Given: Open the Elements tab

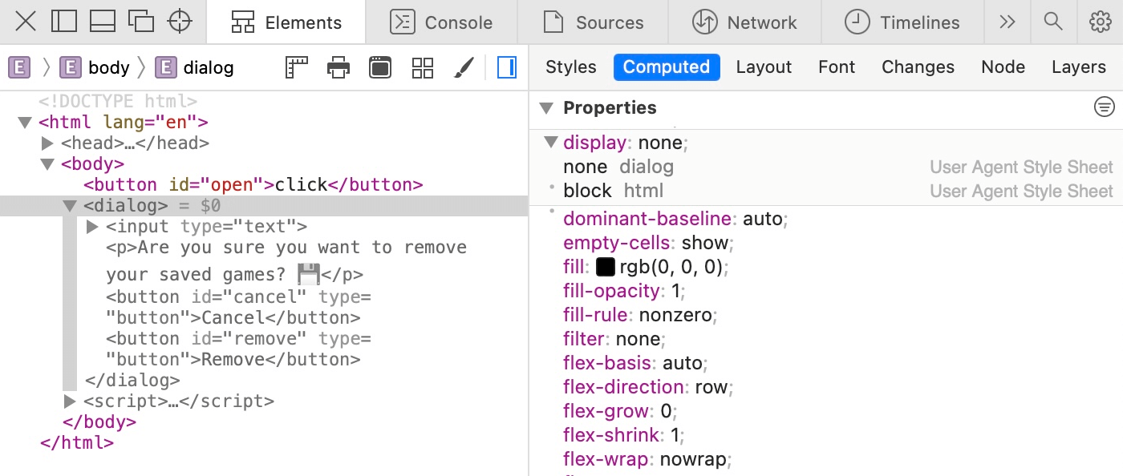Looking at the screenshot, I should (286, 22).
